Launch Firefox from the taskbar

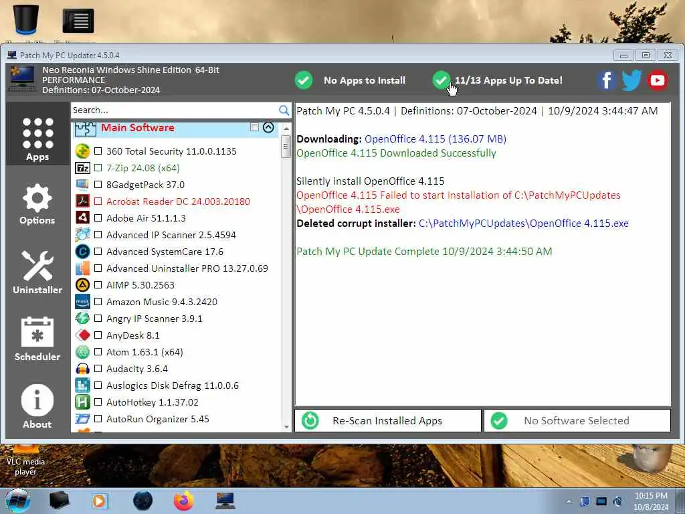183,501
